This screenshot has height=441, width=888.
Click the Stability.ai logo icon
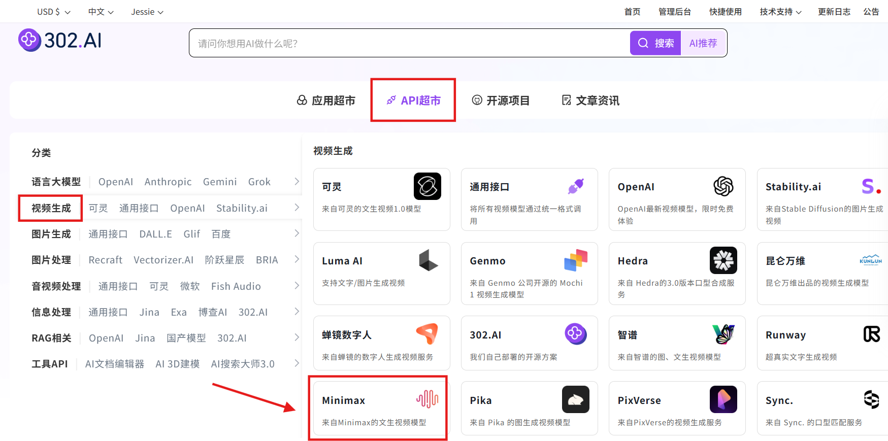coord(871,186)
